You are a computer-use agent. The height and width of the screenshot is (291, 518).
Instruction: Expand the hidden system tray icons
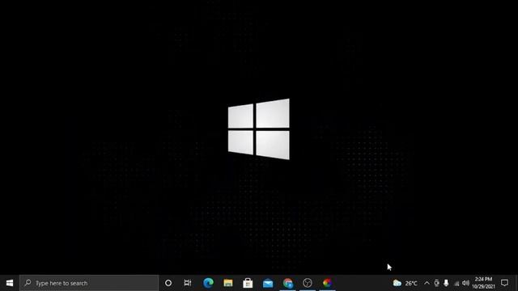click(427, 283)
